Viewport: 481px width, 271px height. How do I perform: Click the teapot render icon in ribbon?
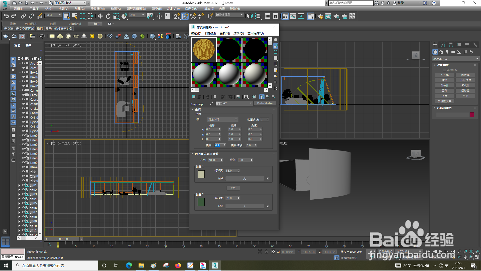pos(6,36)
